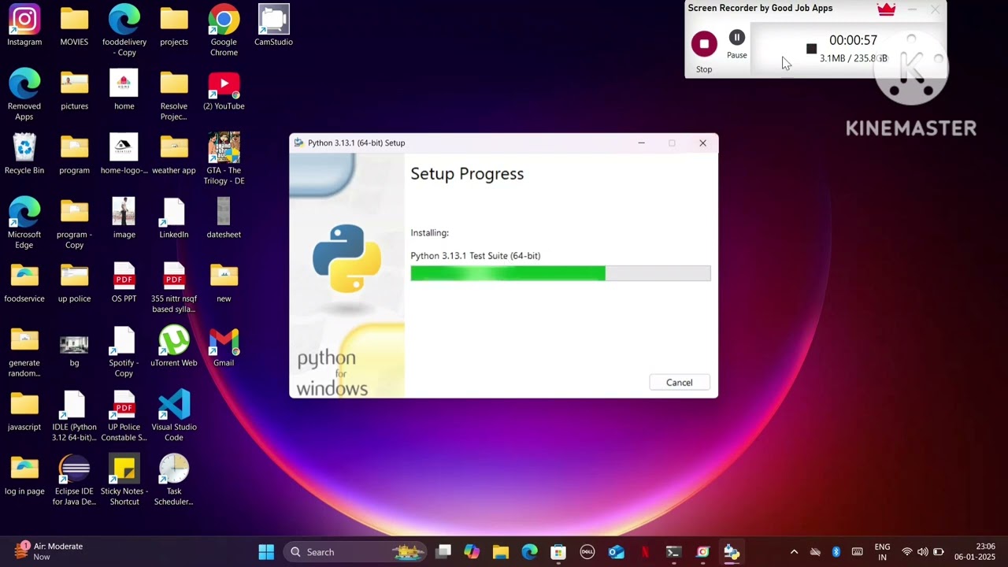The image size is (1008, 567).
Task: Open the up police folder
Action: coord(74,283)
